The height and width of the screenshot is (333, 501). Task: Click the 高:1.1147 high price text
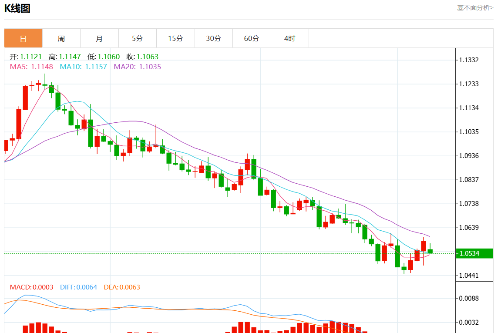64,57
